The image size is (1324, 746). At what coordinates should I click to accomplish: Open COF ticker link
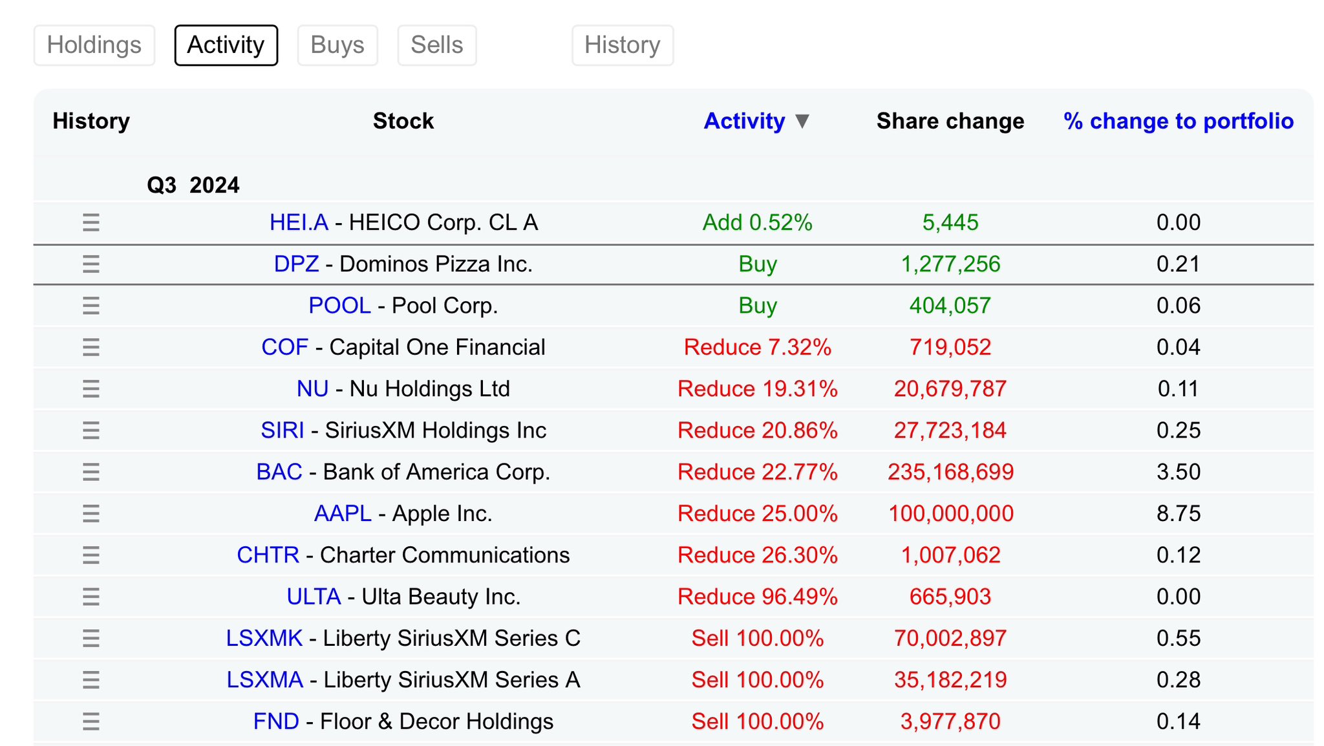(284, 347)
